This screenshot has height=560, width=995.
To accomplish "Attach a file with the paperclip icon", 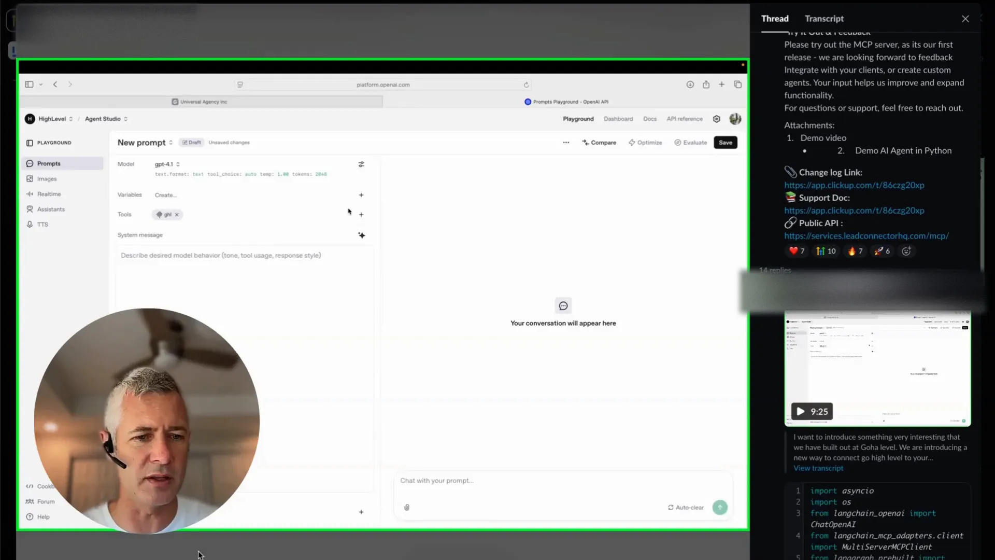I will [407, 508].
